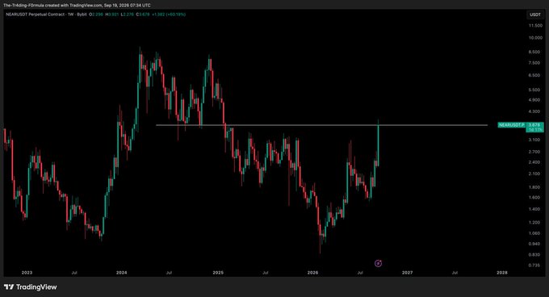
Task: Click the TradingView logo
Action: point(31,287)
